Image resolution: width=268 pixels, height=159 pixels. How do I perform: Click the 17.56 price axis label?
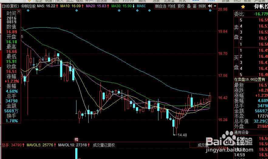point(223,76)
